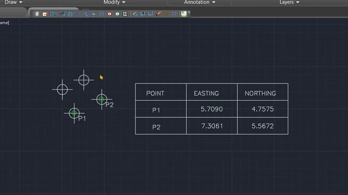Click the gear icon in the floating toolbar
Viewport: 348px width, 195px height.
[37, 14]
